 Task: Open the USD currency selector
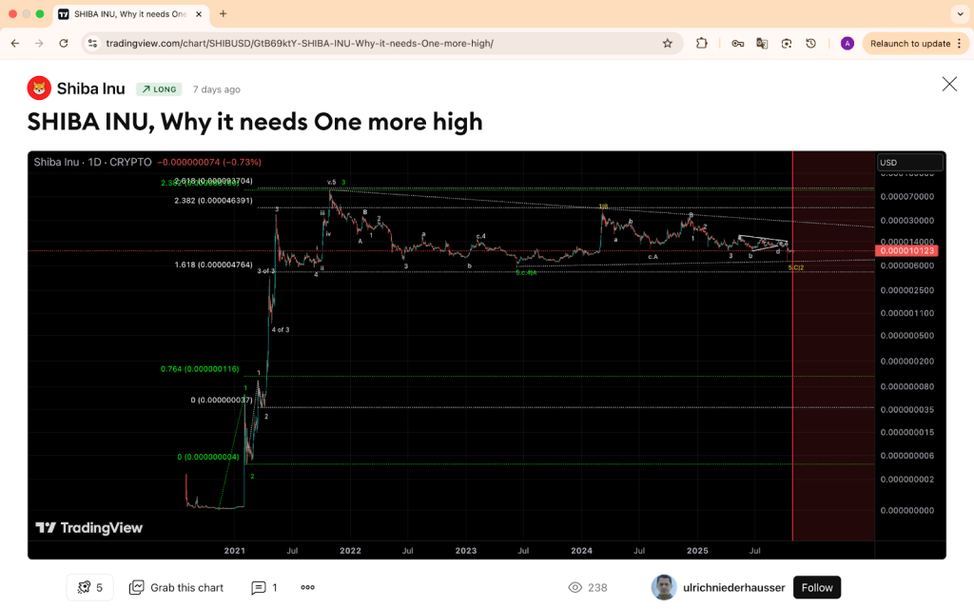point(909,163)
